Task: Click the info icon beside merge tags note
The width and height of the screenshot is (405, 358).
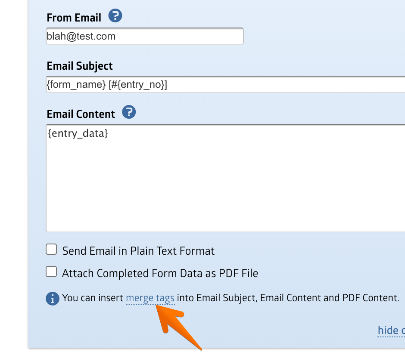Action: pyautogui.click(x=52, y=298)
